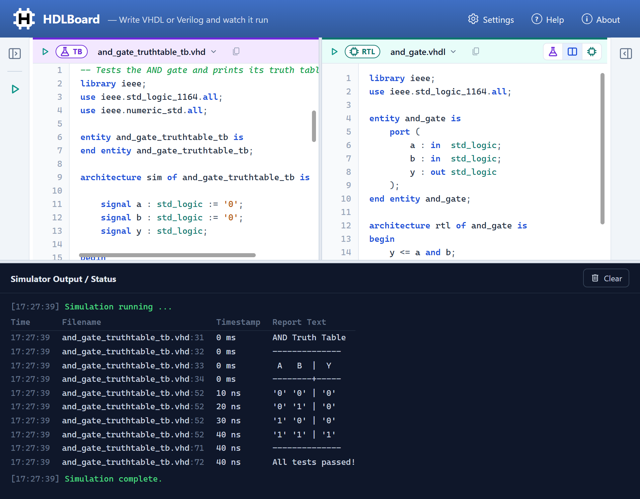Click line 'y <= a and b;' in RTL editor
The width and height of the screenshot is (640, 499).
tap(422, 253)
